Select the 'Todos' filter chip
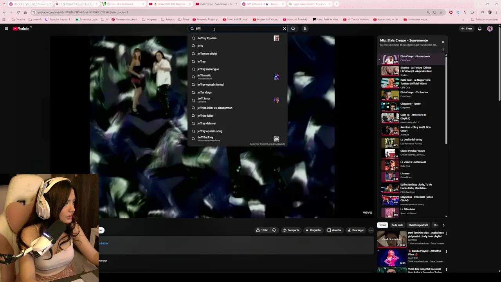 click(382, 225)
